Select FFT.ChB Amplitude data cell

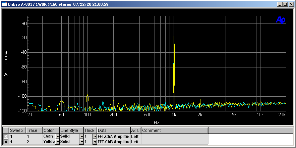coord(114,142)
